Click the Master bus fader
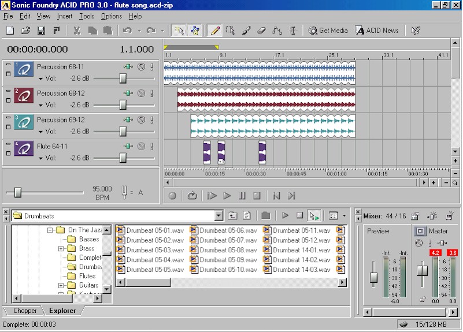The image size is (463, 332). tap(423, 271)
